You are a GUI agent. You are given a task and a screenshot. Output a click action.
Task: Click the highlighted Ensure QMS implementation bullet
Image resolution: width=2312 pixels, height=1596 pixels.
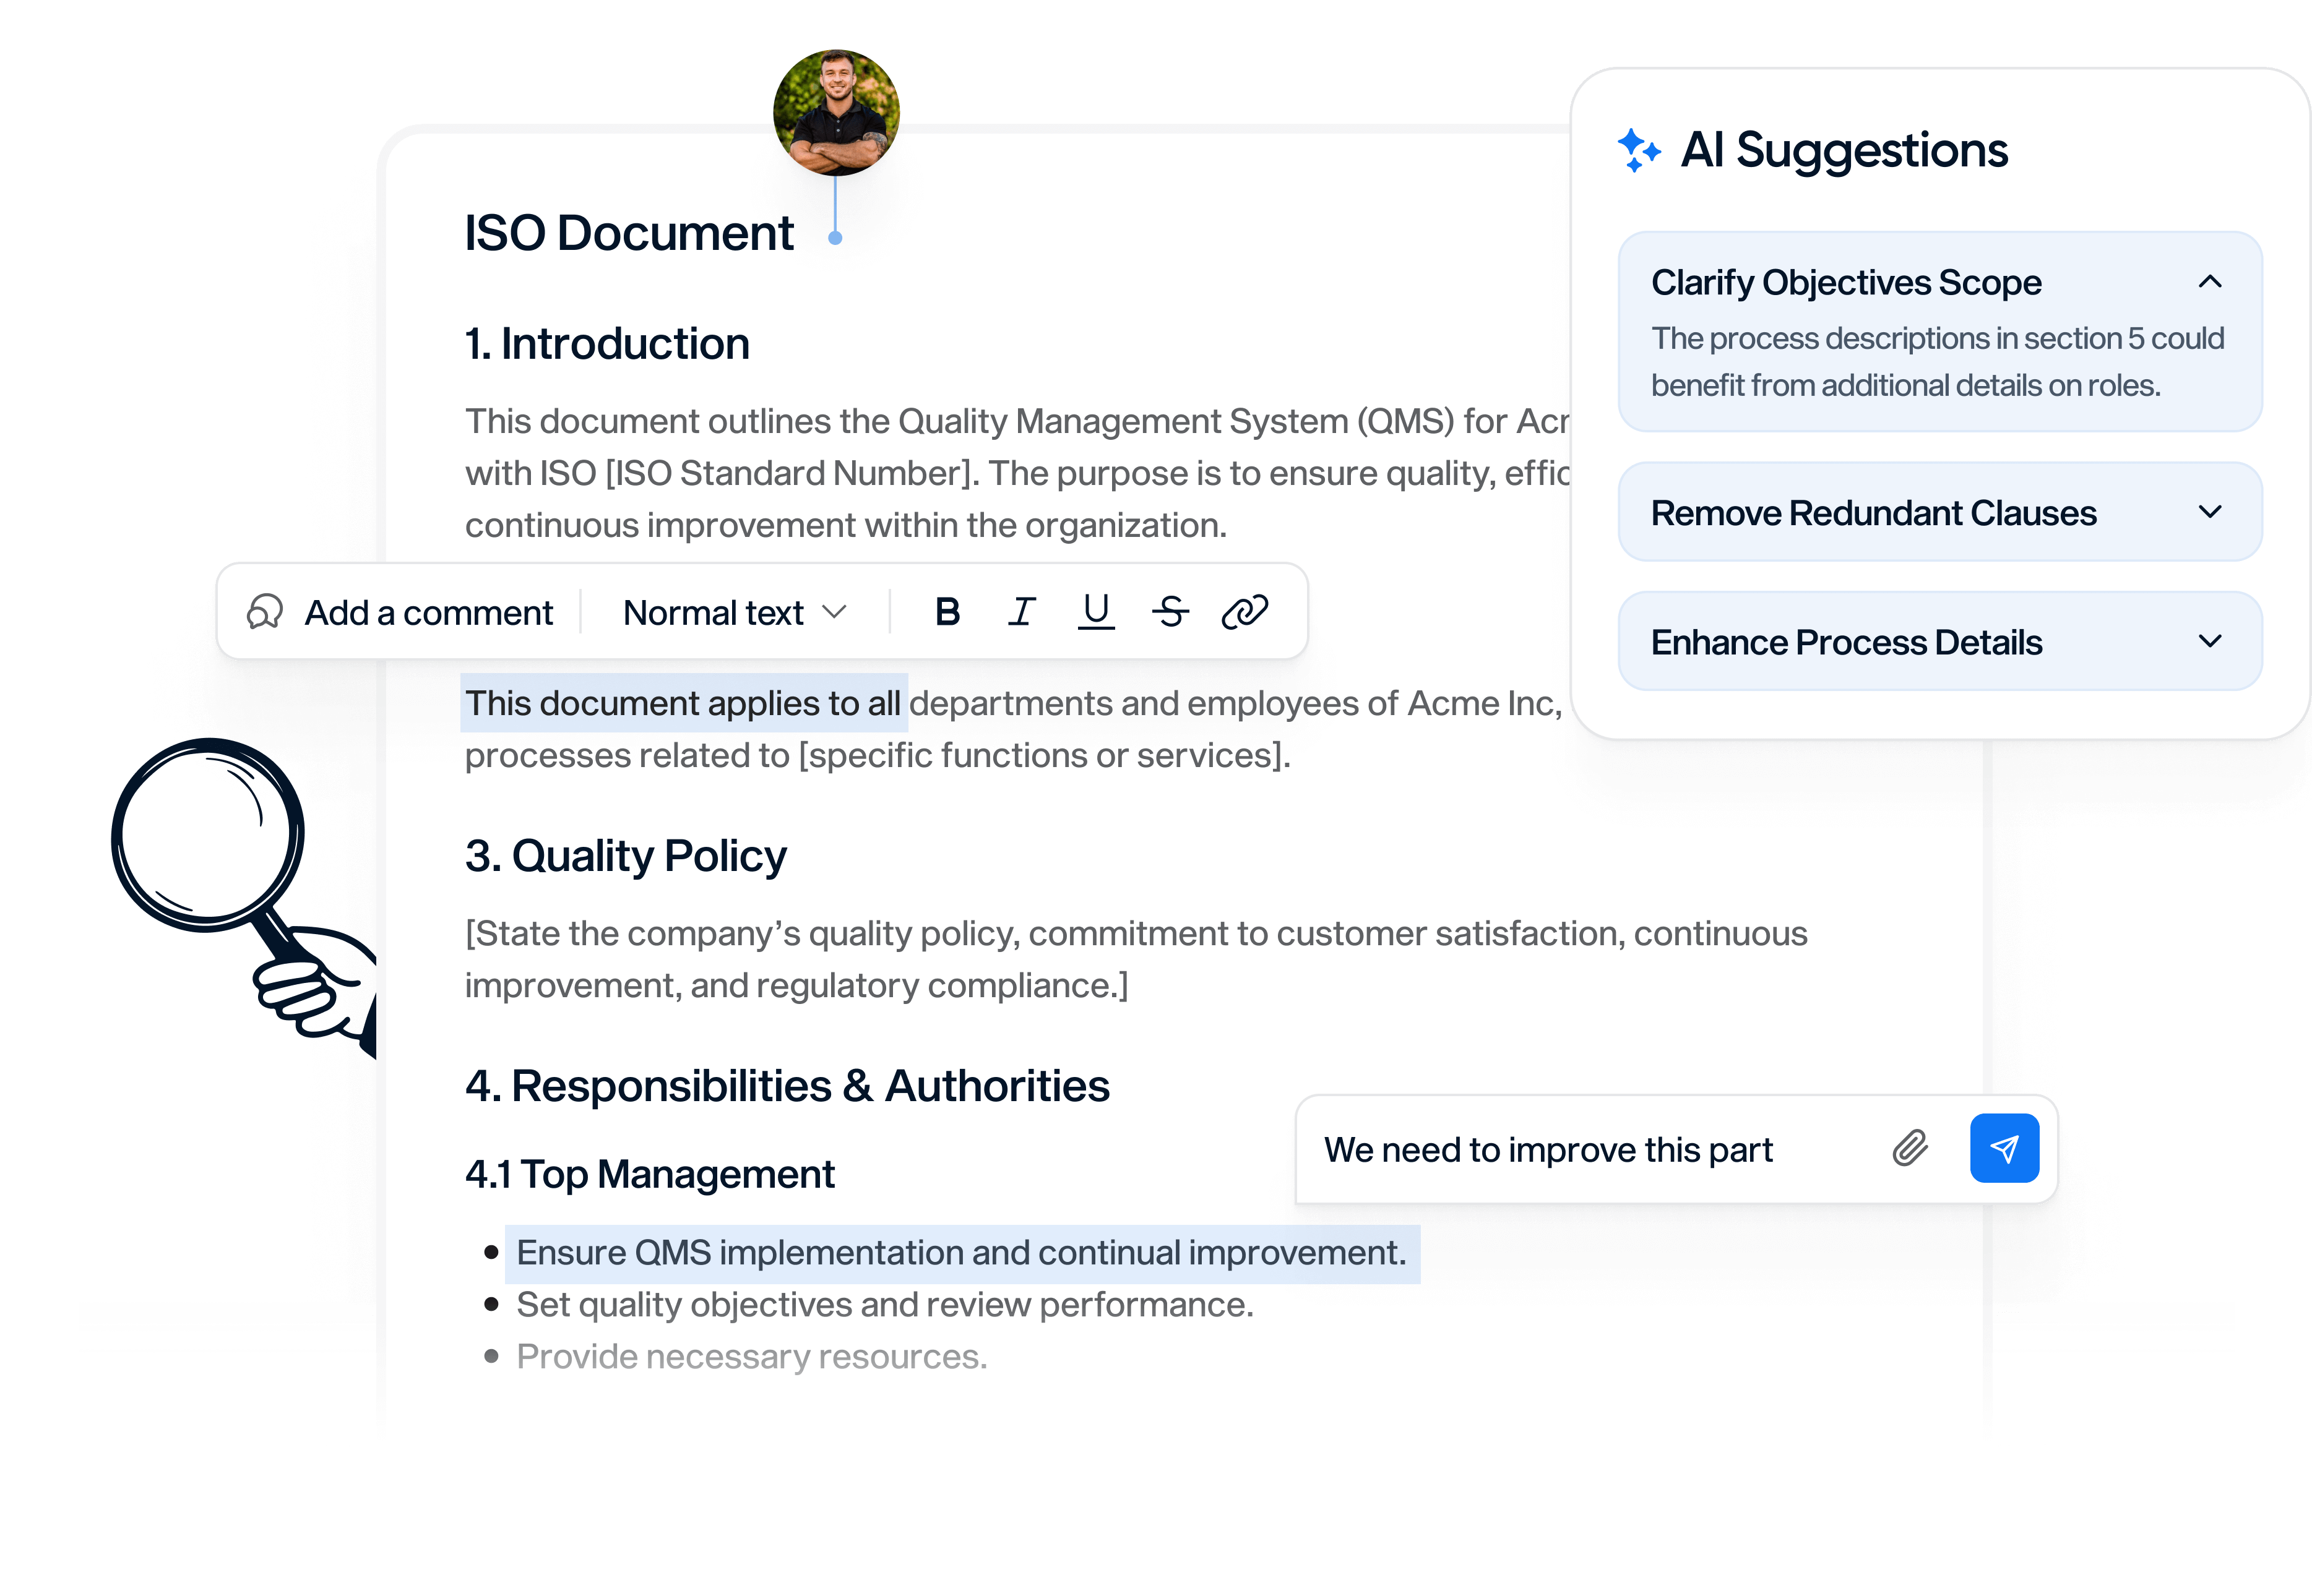point(960,1253)
